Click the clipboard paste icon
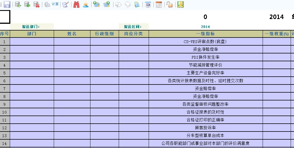The height and width of the screenshot is (148, 294). [137, 4]
